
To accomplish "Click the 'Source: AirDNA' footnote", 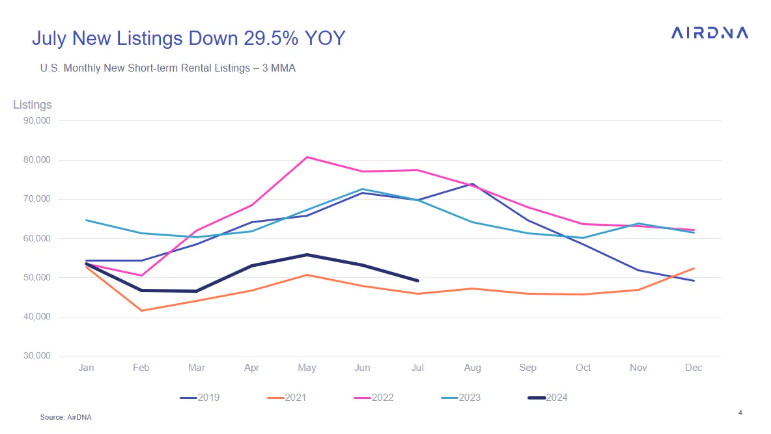I will pos(66,417).
